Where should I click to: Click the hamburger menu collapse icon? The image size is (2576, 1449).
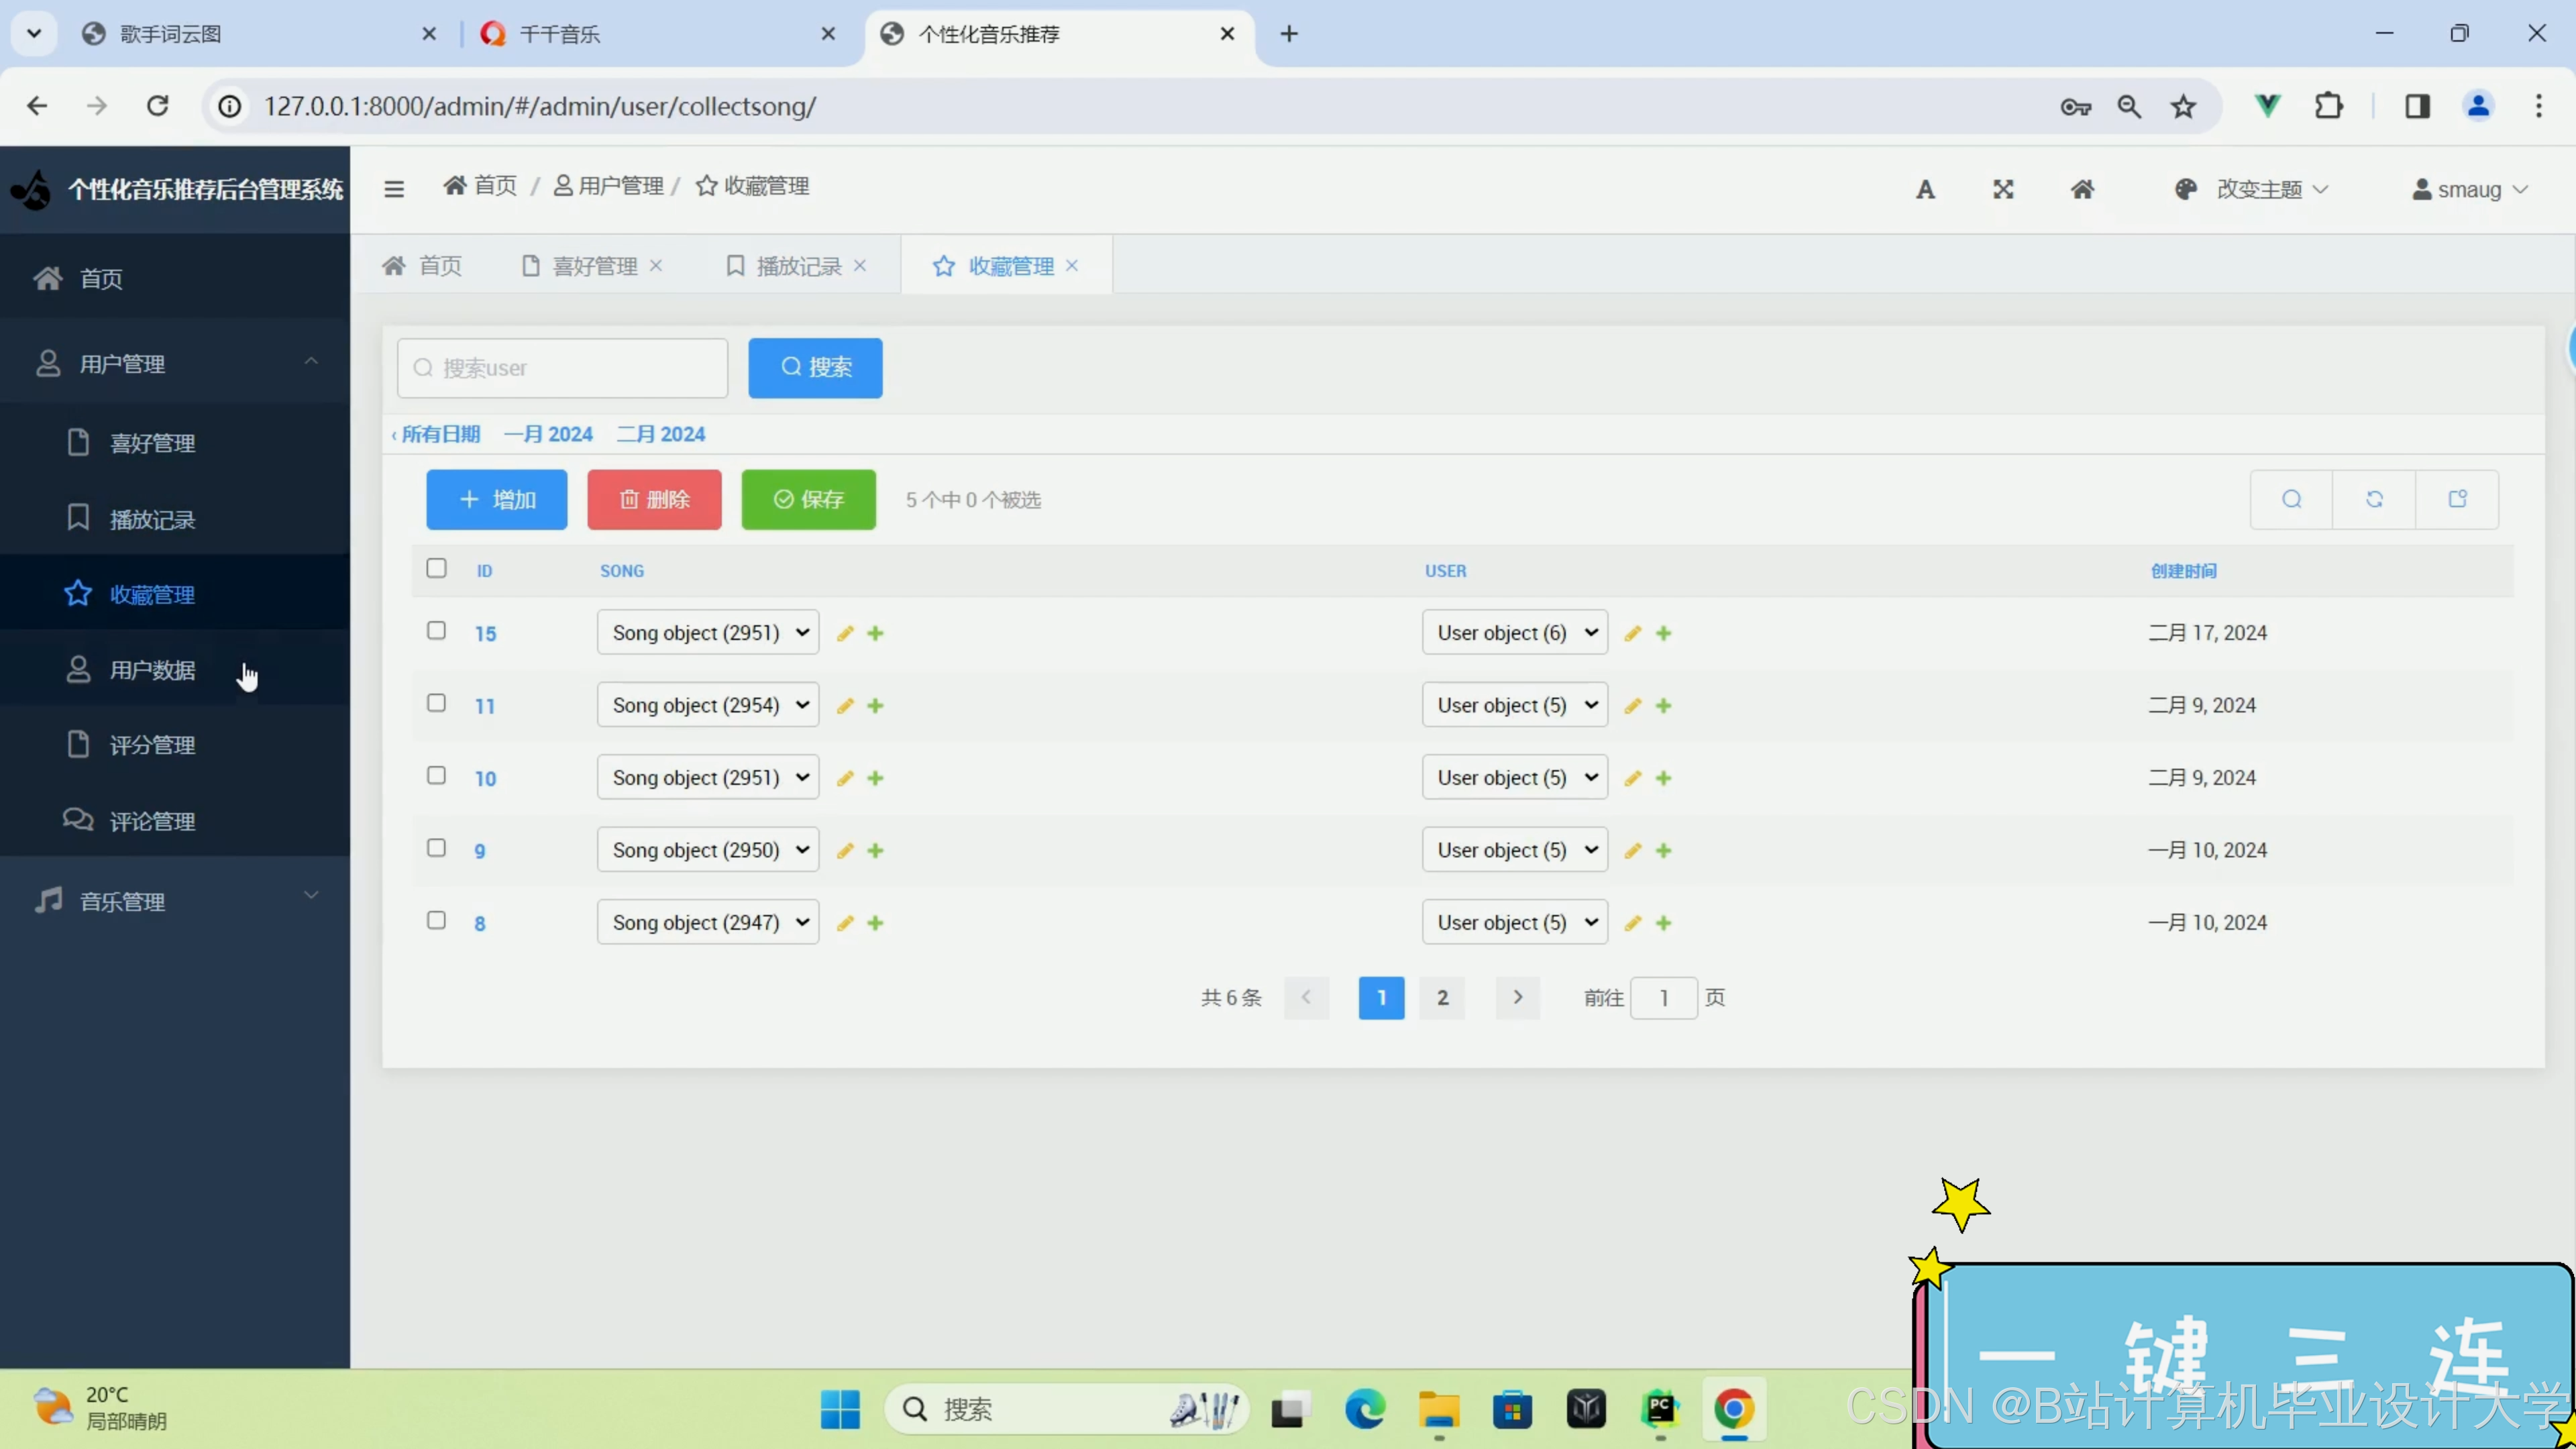[394, 188]
